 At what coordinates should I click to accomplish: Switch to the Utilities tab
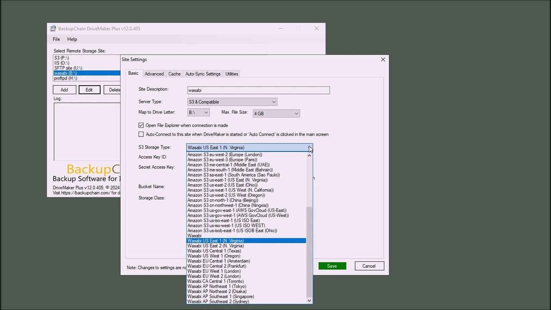[232, 74]
